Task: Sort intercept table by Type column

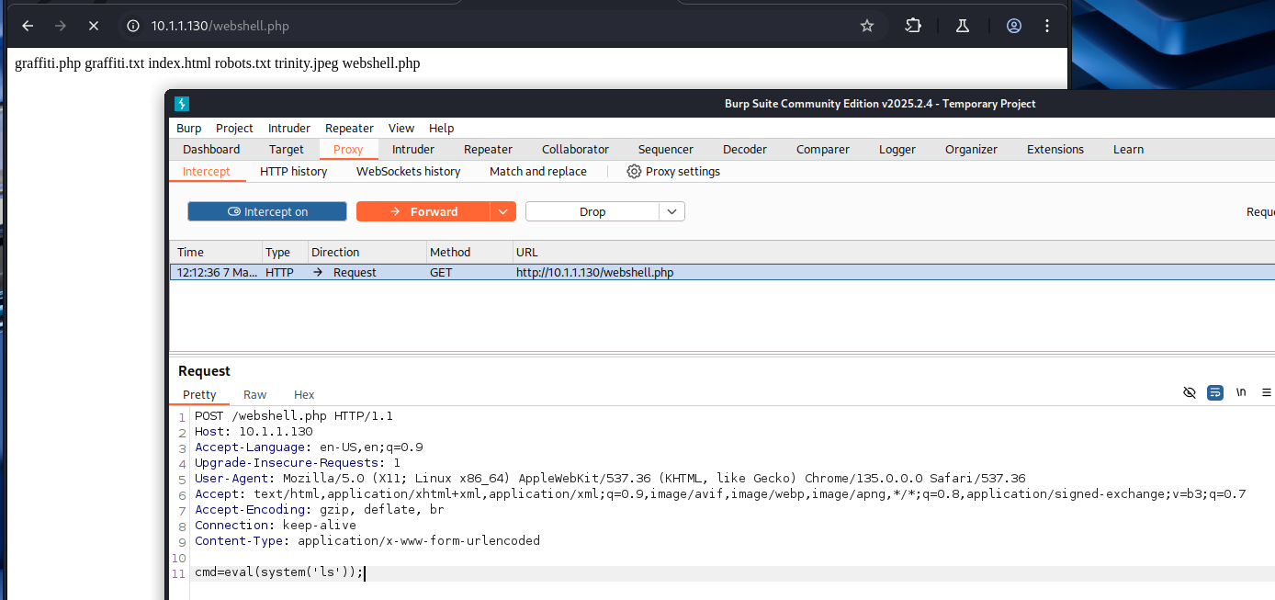Action: (x=285, y=252)
